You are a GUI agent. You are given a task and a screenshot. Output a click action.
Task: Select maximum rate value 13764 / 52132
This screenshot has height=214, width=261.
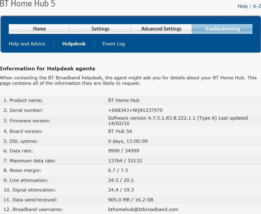(125, 161)
